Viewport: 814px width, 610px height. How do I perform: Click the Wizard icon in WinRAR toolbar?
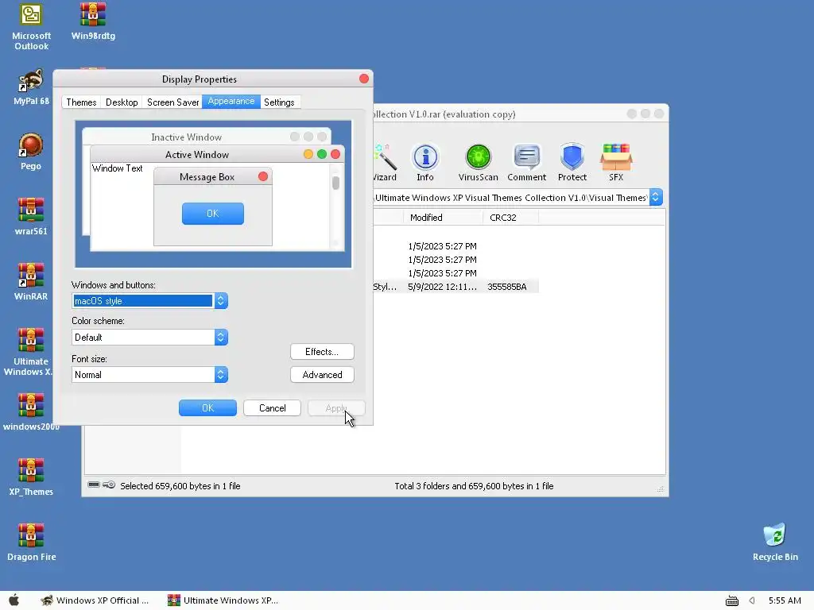point(386,163)
